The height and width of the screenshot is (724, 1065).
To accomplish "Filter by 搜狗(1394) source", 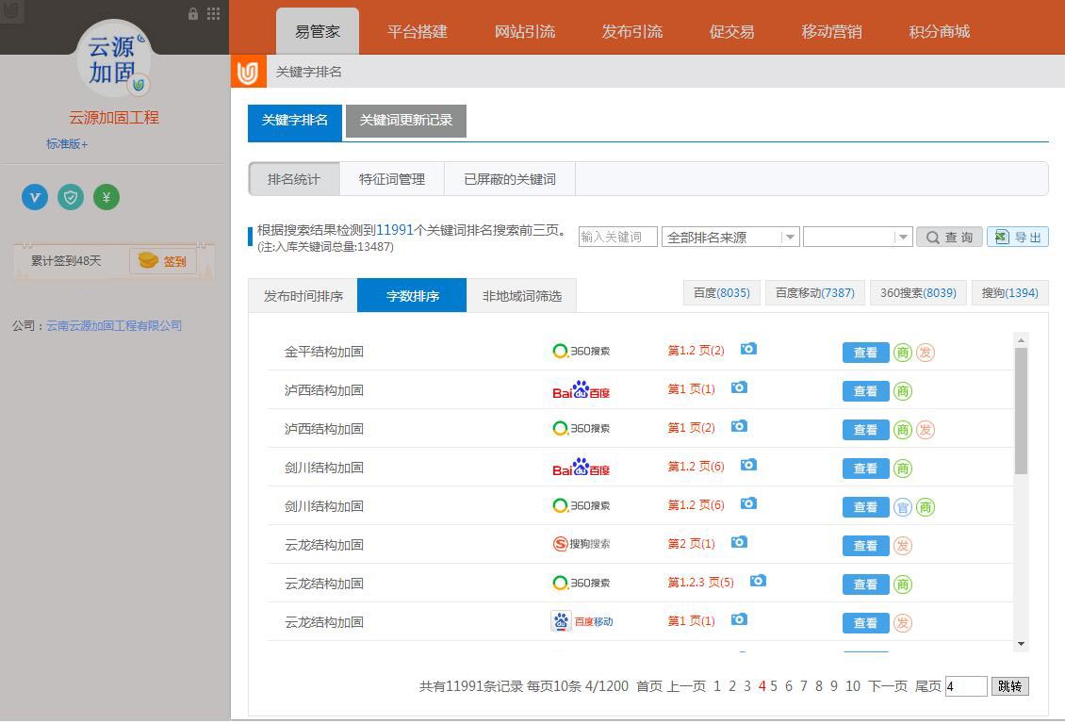I will pyautogui.click(x=1010, y=293).
